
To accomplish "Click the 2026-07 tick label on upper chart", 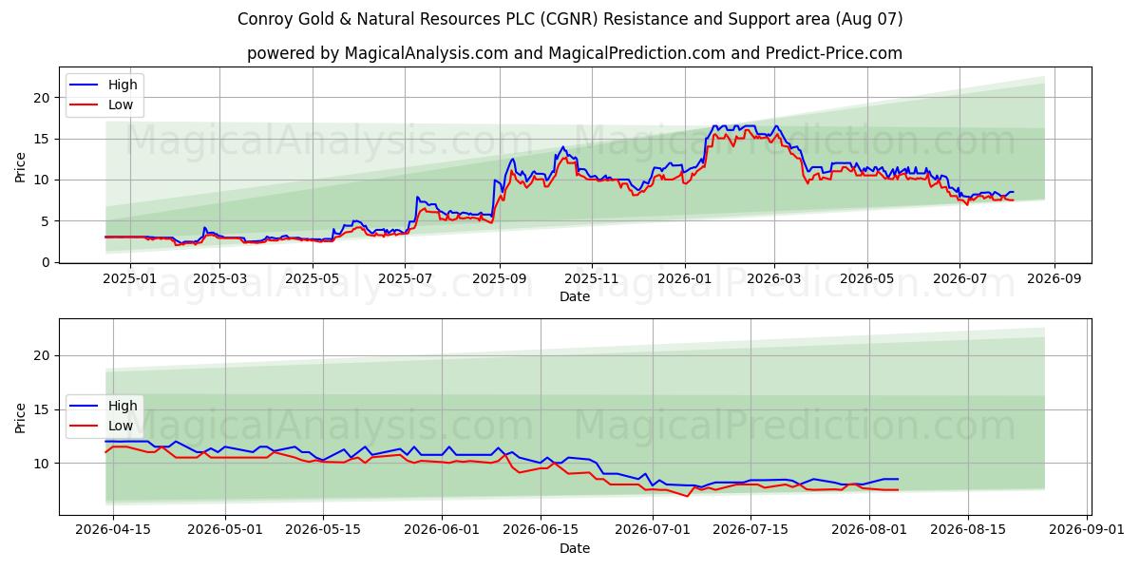I will pos(959,279).
